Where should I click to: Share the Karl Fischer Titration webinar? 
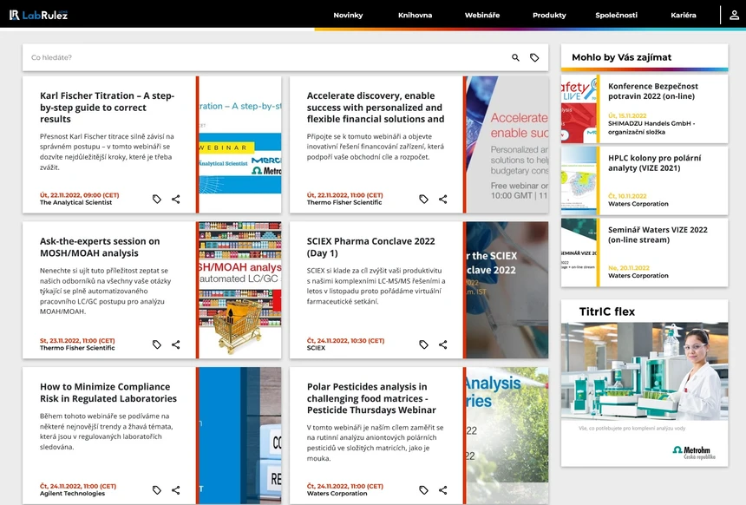(x=175, y=199)
